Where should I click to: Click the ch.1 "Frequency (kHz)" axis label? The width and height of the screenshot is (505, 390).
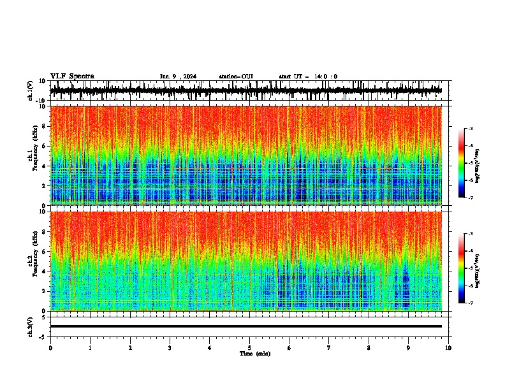click(x=34, y=148)
